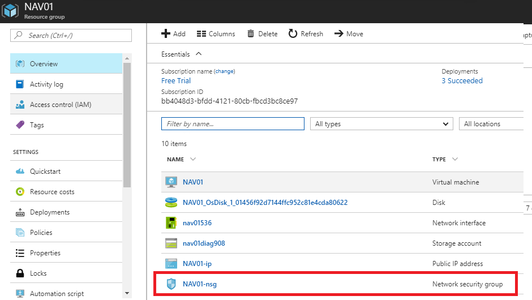This screenshot has height=300, width=532.
Task: Click the nav01diag908 storage account icon
Action: [171, 243]
